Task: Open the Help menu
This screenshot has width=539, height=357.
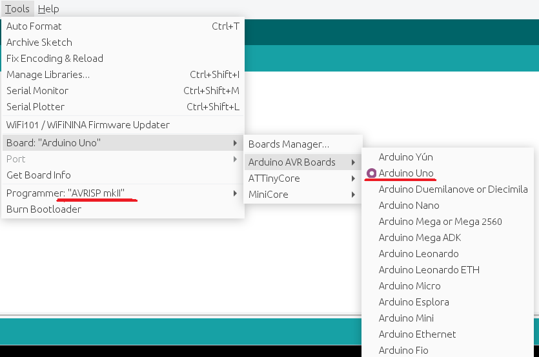Action: click(48, 8)
